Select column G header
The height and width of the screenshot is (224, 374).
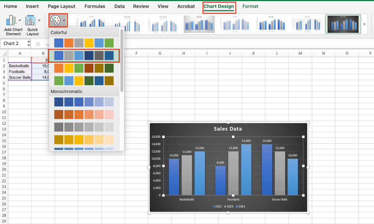click(160, 53)
